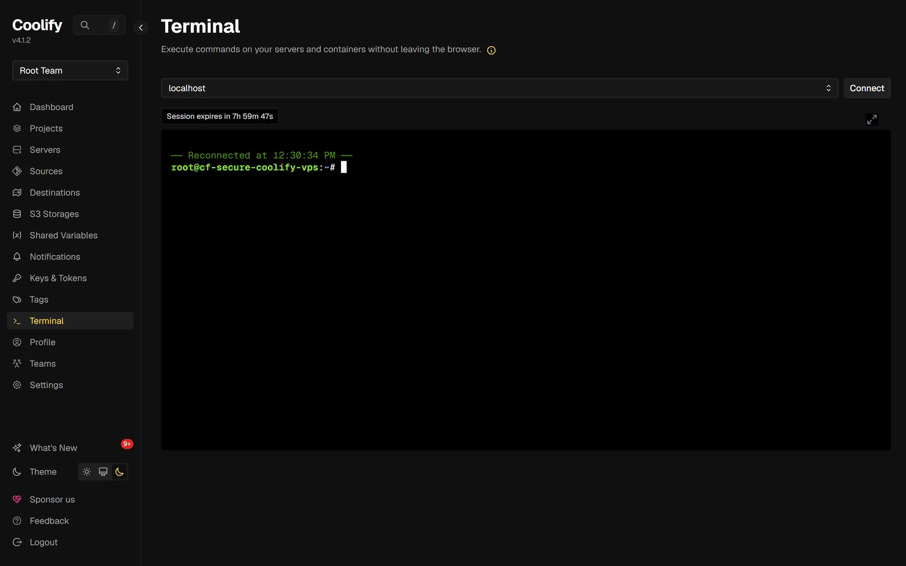The width and height of the screenshot is (906, 566).
Task: Click the Keys & Tokens key icon
Action: point(17,278)
